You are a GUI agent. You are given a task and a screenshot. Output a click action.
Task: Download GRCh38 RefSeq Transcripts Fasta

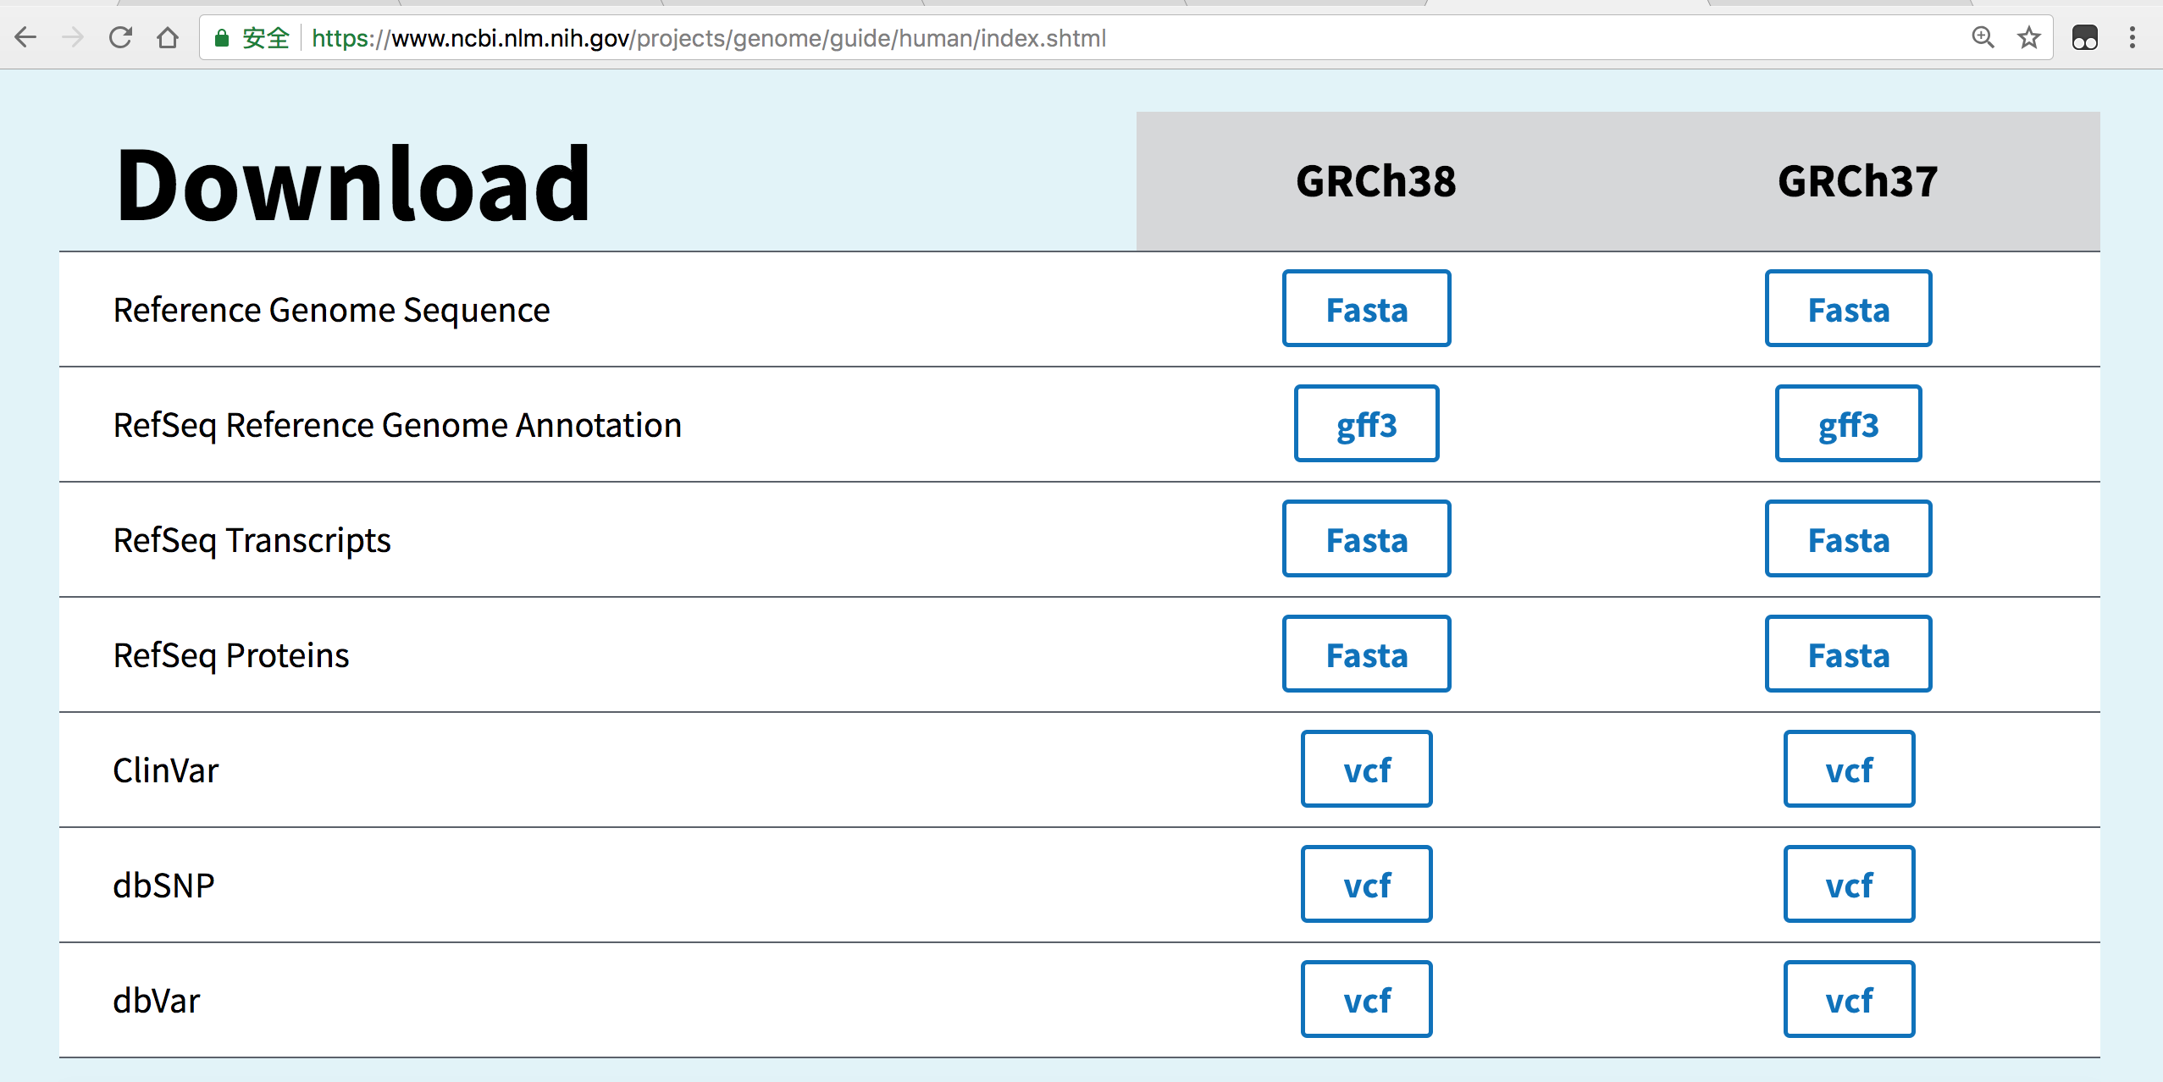[x=1366, y=539]
